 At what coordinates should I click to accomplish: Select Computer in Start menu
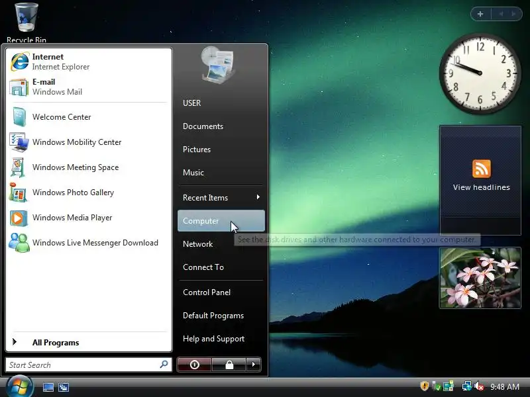pos(221,221)
